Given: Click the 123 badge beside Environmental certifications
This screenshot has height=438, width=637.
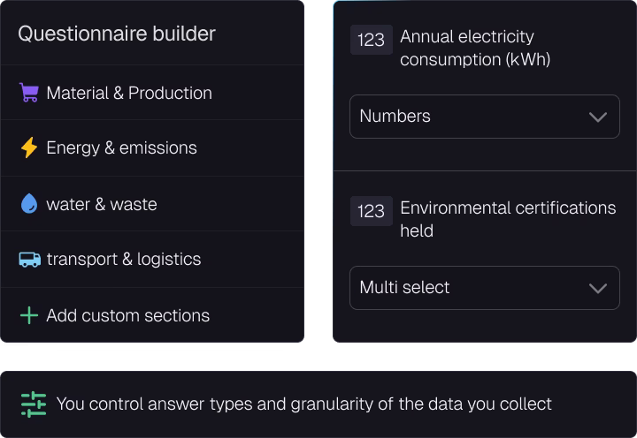Looking at the screenshot, I should [372, 211].
